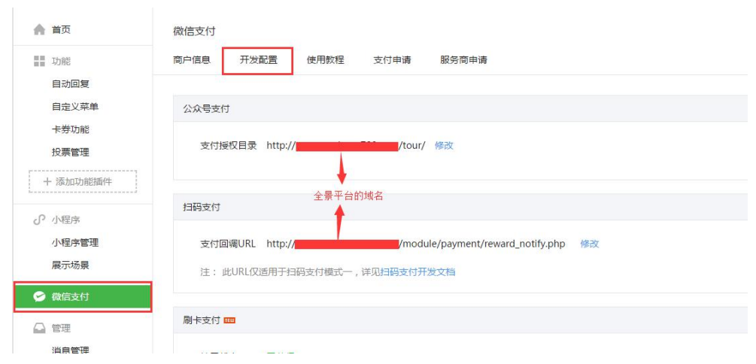Viewport: 756px width, 364px height.
Task: Open the 使用教程 tab
Action: [x=326, y=60]
